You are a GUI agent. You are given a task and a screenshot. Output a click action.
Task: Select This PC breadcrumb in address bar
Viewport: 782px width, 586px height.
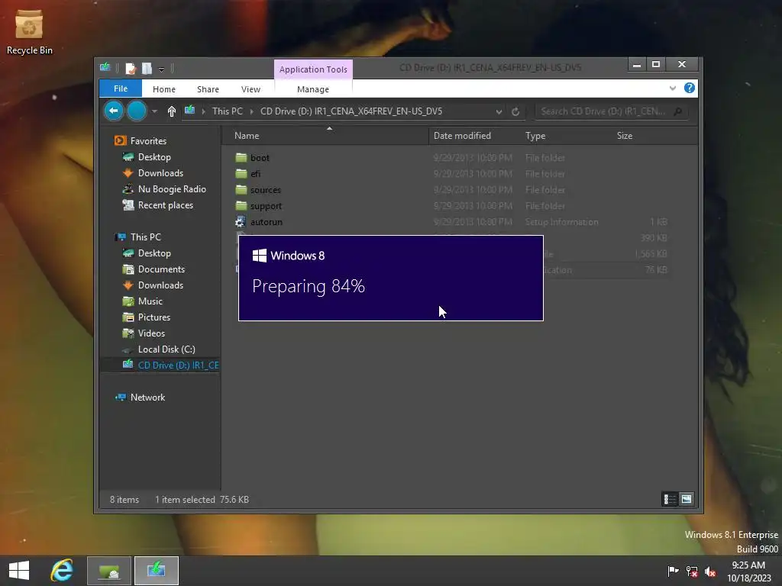pos(228,111)
